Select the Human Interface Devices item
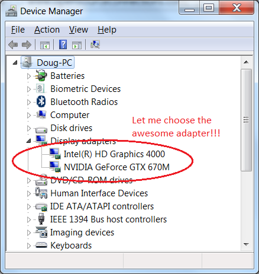 (99, 193)
